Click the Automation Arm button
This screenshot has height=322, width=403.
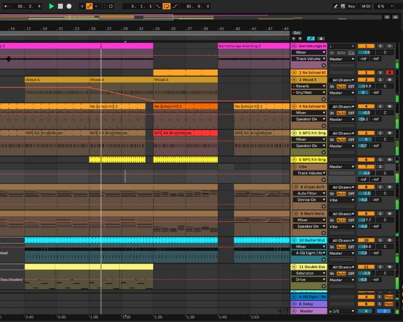pyautogui.click(x=89, y=6)
